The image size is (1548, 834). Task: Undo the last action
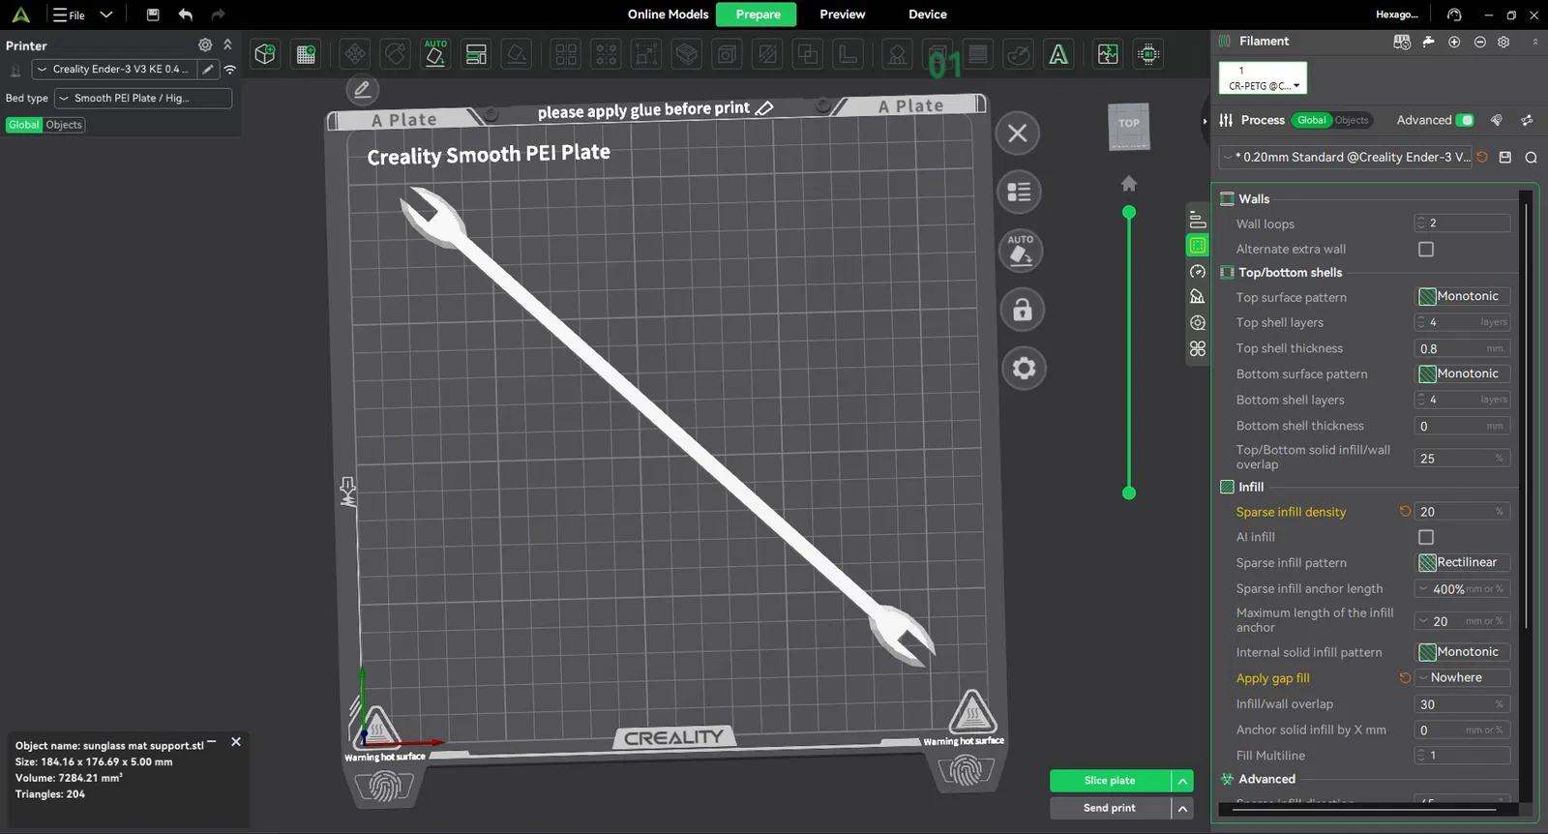point(186,15)
